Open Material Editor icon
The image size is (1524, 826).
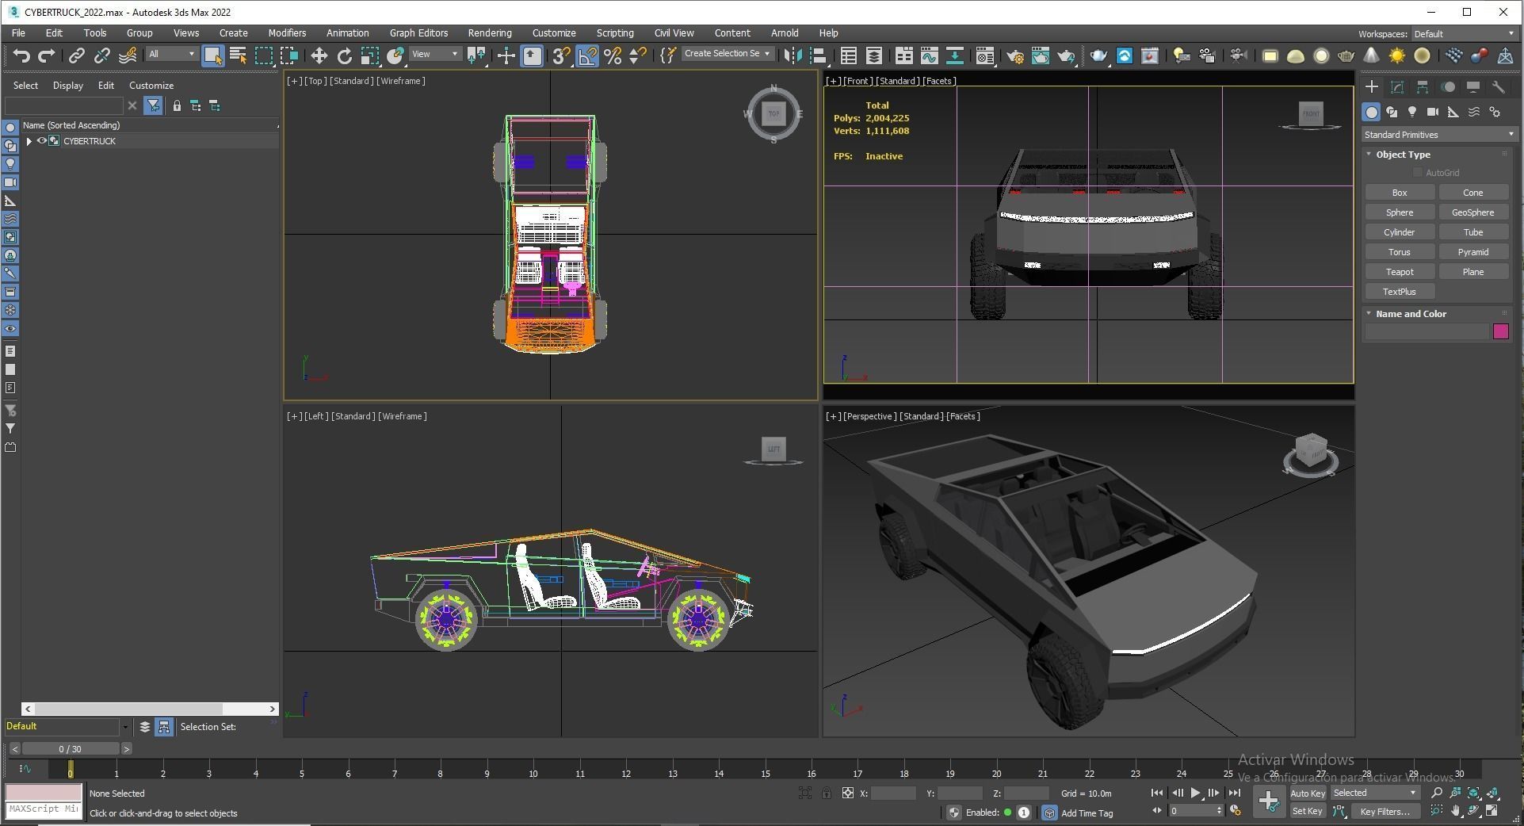(984, 55)
